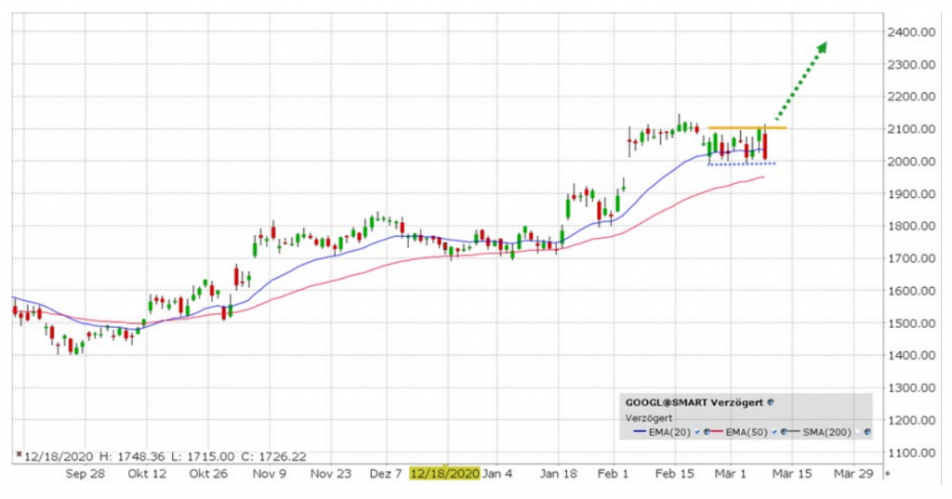
Task: Select the blue dotted support line
Action: [x=741, y=164]
